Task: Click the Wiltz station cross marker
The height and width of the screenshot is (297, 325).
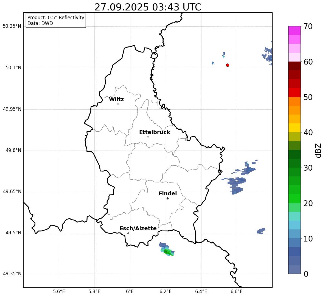Action: pos(118,104)
